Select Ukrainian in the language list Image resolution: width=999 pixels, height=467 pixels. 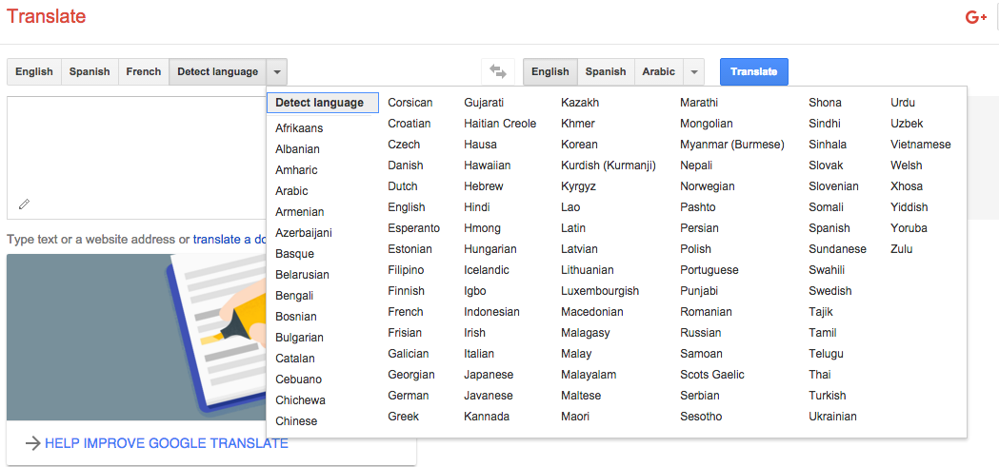832,417
